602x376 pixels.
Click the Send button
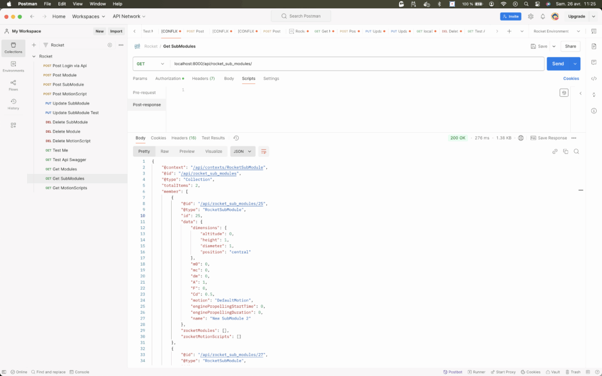pyautogui.click(x=558, y=63)
